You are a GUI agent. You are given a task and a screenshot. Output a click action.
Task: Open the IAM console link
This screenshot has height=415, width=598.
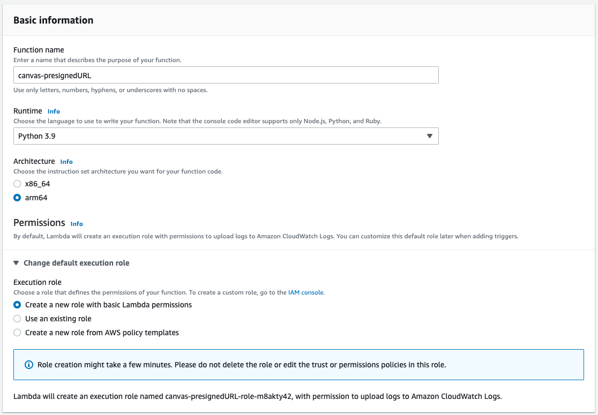point(306,292)
